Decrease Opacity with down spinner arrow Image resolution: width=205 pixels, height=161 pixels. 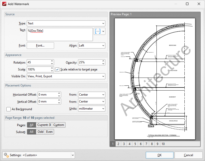[x=103, y=64]
